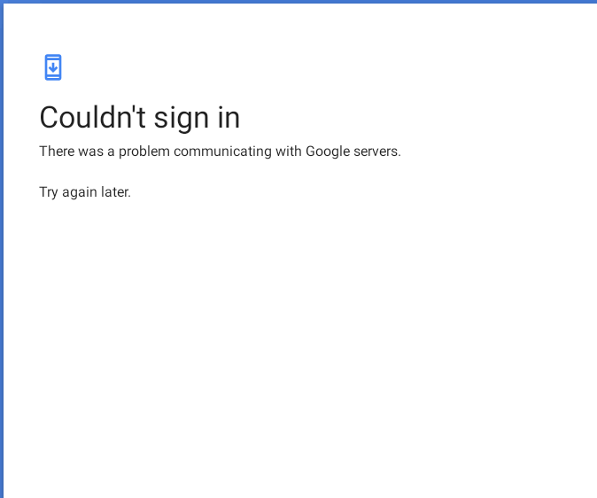Click the blue bar along the top edge
597x498 pixels.
click(x=298, y=2)
